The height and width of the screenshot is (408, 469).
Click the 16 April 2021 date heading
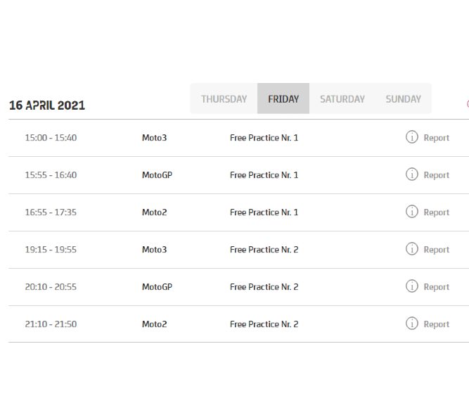pos(47,106)
